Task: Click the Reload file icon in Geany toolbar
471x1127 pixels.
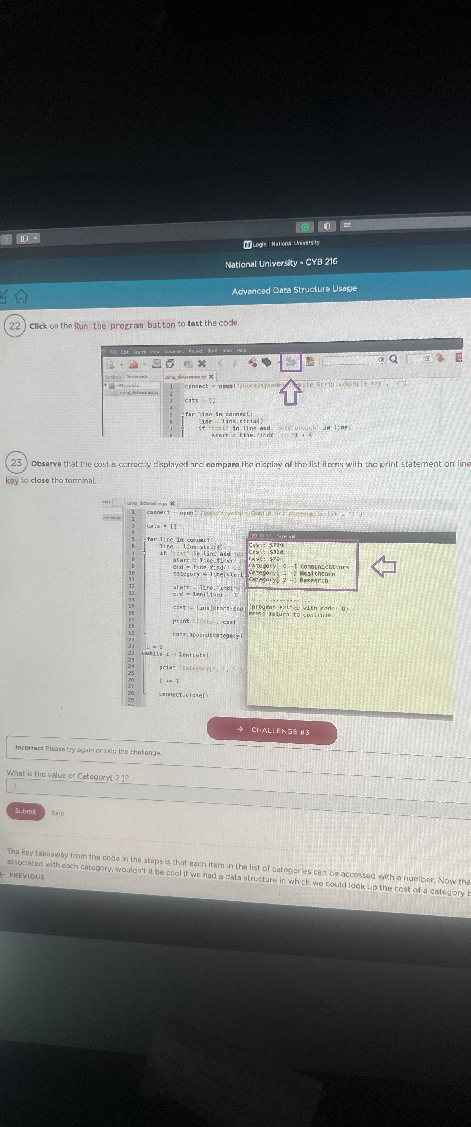Action: point(188,364)
